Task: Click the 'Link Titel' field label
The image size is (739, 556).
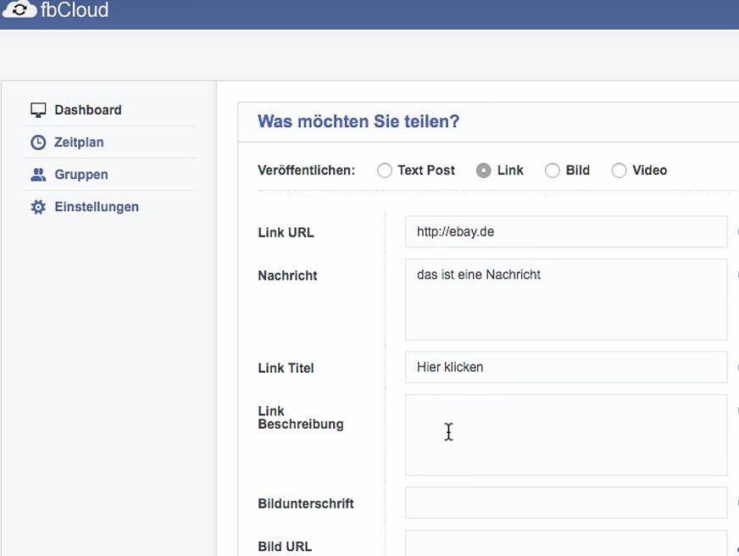Action: coord(286,368)
